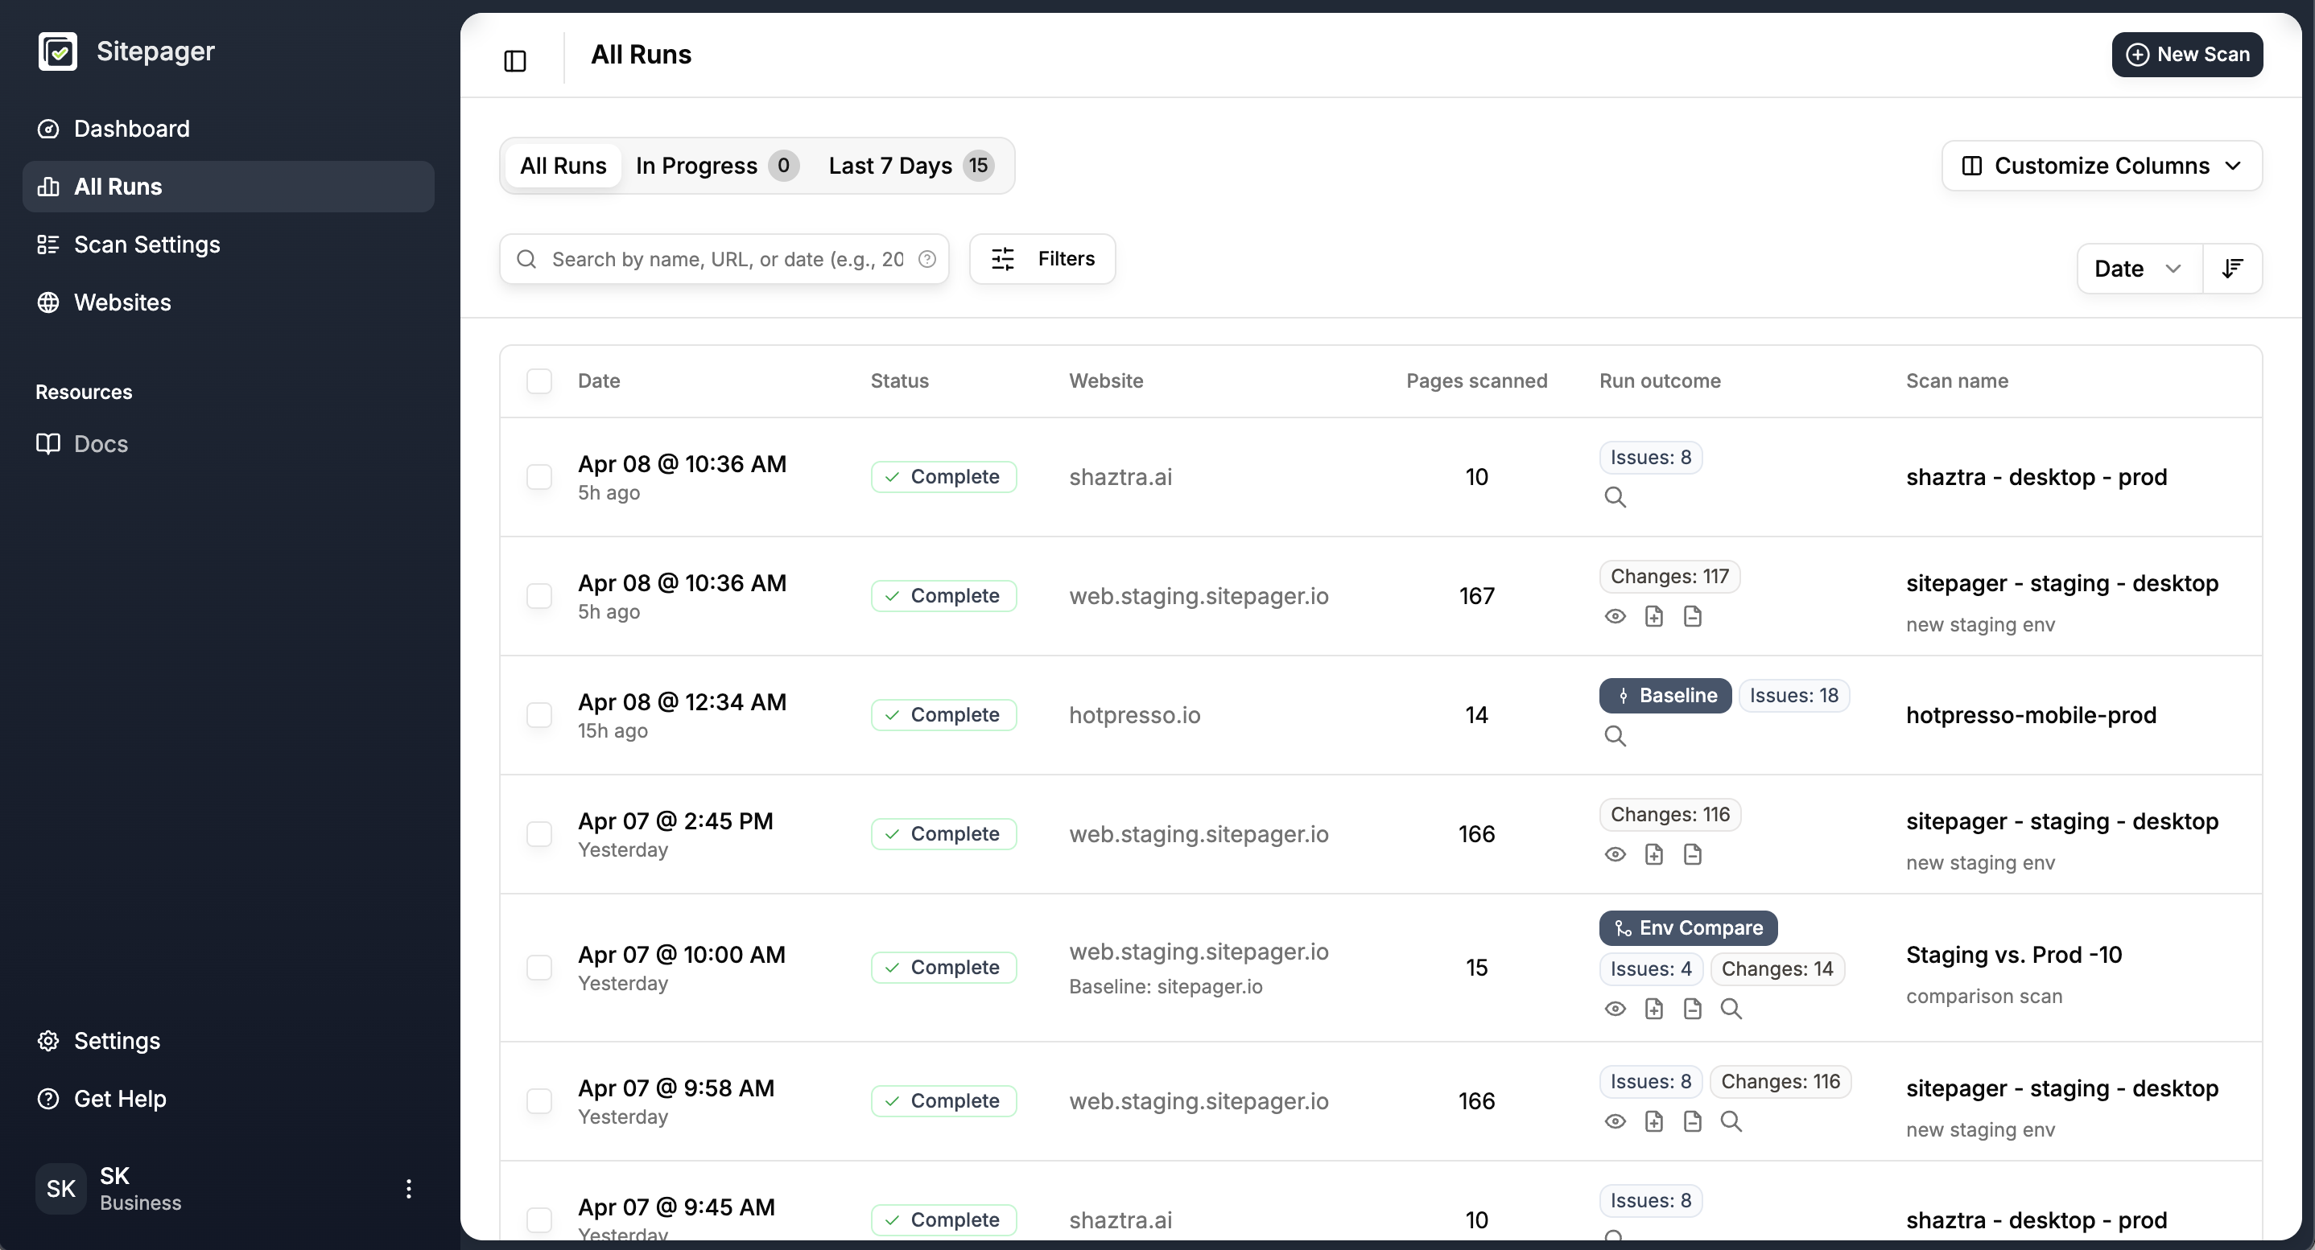Toggle the select-all checkbox in table header
The image size is (2315, 1250).
click(x=539, y=380)
